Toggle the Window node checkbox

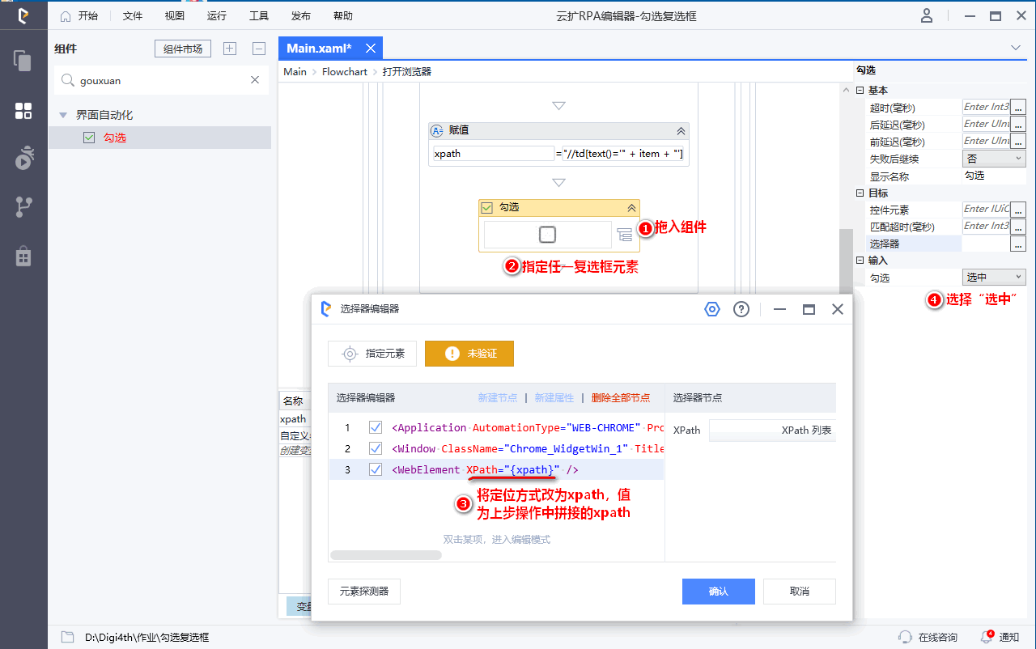376,448
